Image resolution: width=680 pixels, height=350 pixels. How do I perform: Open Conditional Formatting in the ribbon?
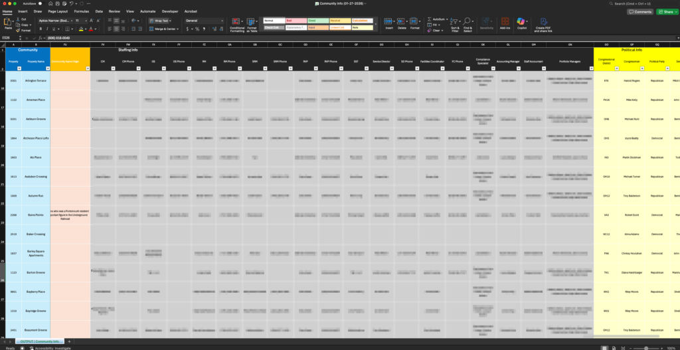tap(236, 24)
